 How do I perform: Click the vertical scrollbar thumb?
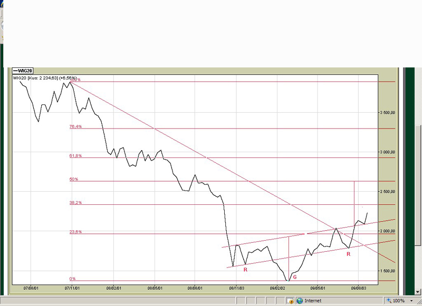pos(418,185)
